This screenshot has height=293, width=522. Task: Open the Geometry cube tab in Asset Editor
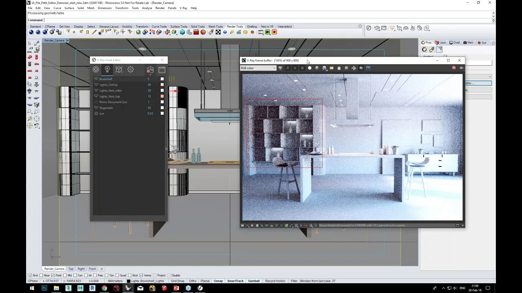(x=119, y=70)
